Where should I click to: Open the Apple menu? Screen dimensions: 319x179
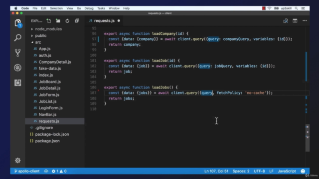tap(15, 8)
